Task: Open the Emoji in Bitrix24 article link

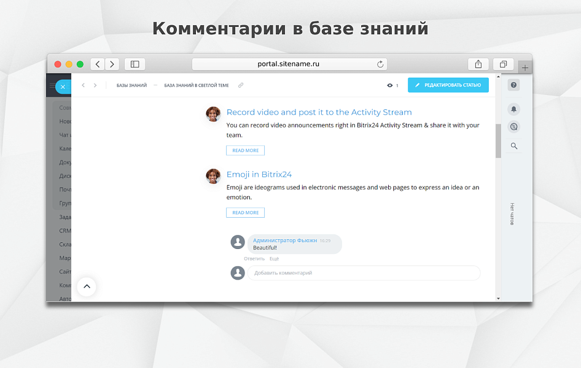Action: tap(259, 174)
